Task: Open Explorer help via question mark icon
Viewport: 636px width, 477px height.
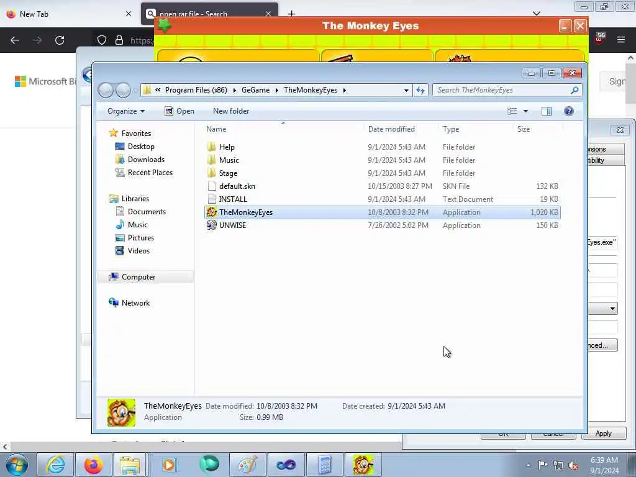Action: [569, 111]
